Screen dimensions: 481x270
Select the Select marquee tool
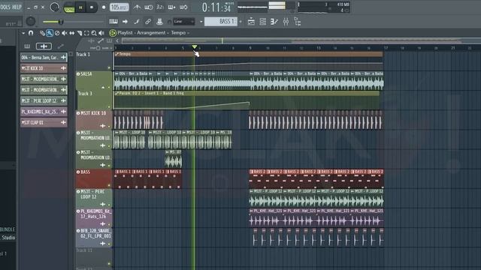[86, 33]
